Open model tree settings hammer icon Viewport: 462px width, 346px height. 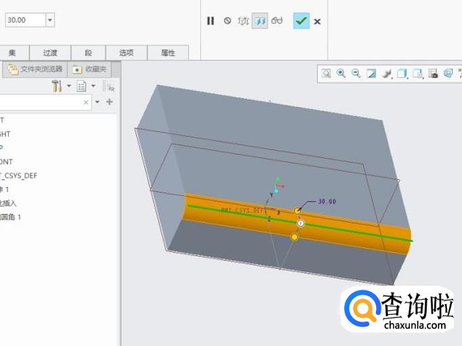click(57, 86)
